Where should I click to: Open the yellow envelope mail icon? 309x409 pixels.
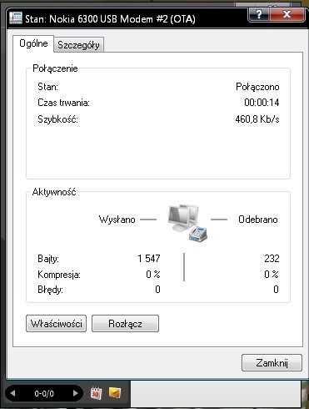point(115,393)
